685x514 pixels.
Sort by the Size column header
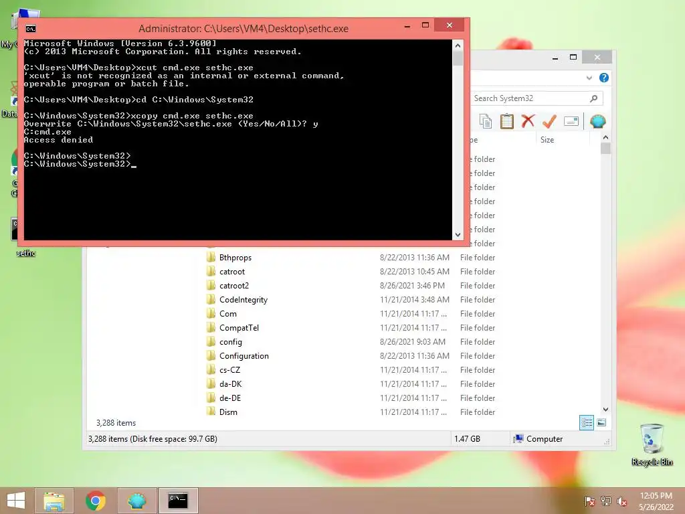pos(547,140)
